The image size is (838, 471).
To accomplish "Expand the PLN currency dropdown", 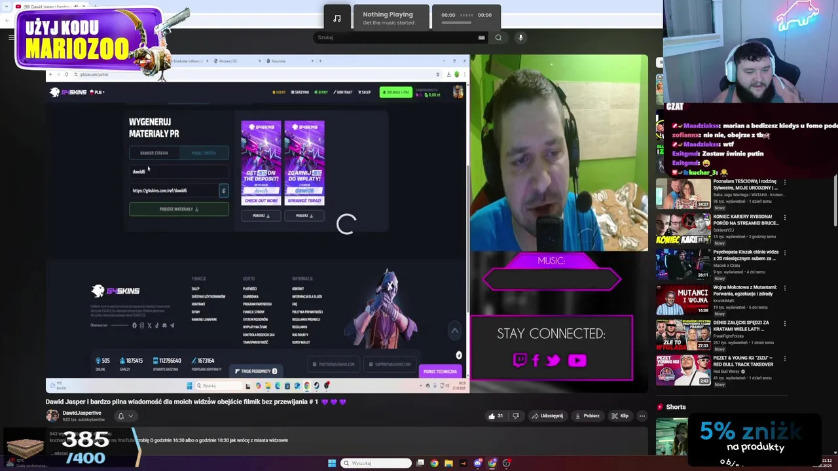I will 97,92.
